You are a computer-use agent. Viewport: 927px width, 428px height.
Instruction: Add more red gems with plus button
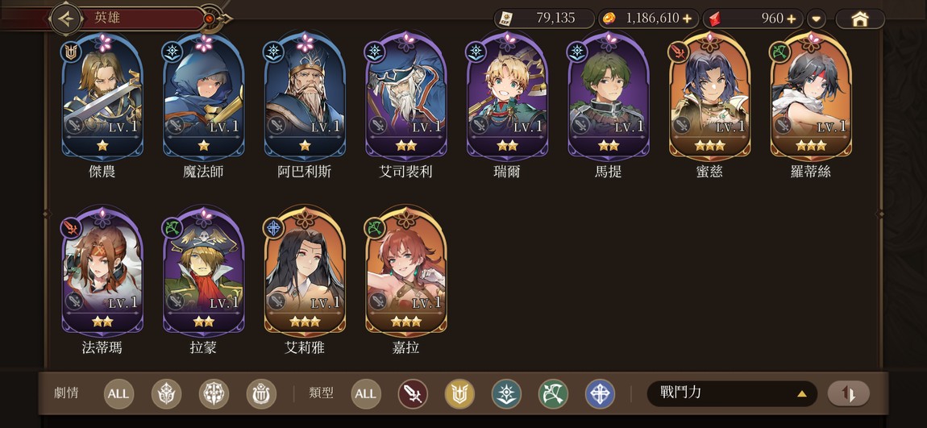(792, 19)
